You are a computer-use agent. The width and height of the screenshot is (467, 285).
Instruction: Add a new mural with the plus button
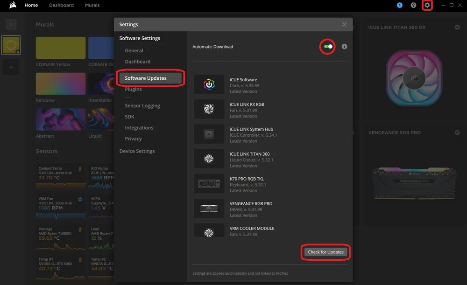click(10, 67)
